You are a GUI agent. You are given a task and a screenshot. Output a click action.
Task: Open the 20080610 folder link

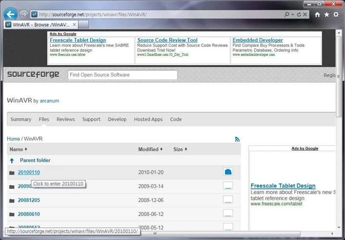click(x=29, y=214)
